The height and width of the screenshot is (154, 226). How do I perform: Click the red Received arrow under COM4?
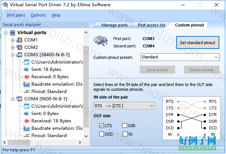pos(27,121)
